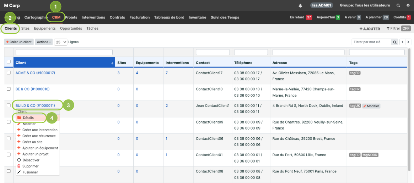Choose Supprimer in the context menu
Image resolution: width=414 pixels, height=183 pixels.
(x=38, y=166)
